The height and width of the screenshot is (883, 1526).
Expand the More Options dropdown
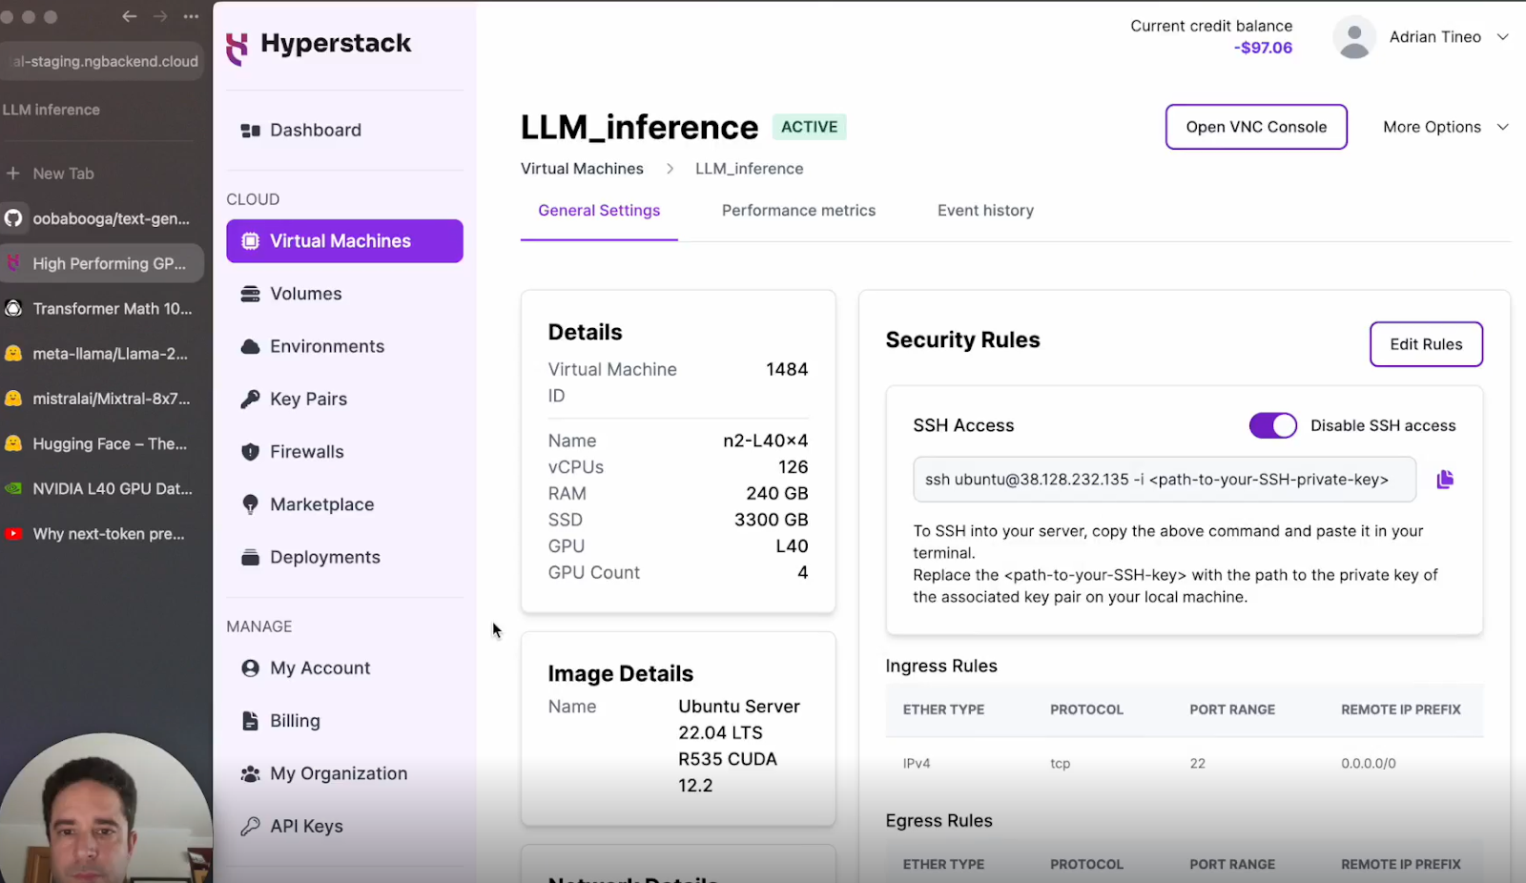tap(1446, 127)
